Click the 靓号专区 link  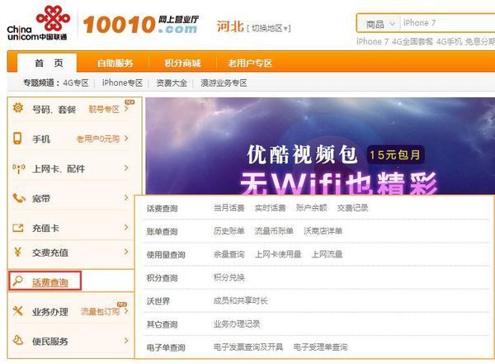(104, 109)
